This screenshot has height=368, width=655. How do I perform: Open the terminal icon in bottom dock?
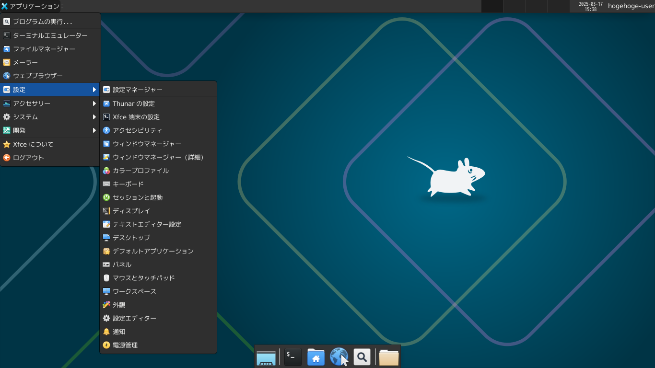point(293,357)
